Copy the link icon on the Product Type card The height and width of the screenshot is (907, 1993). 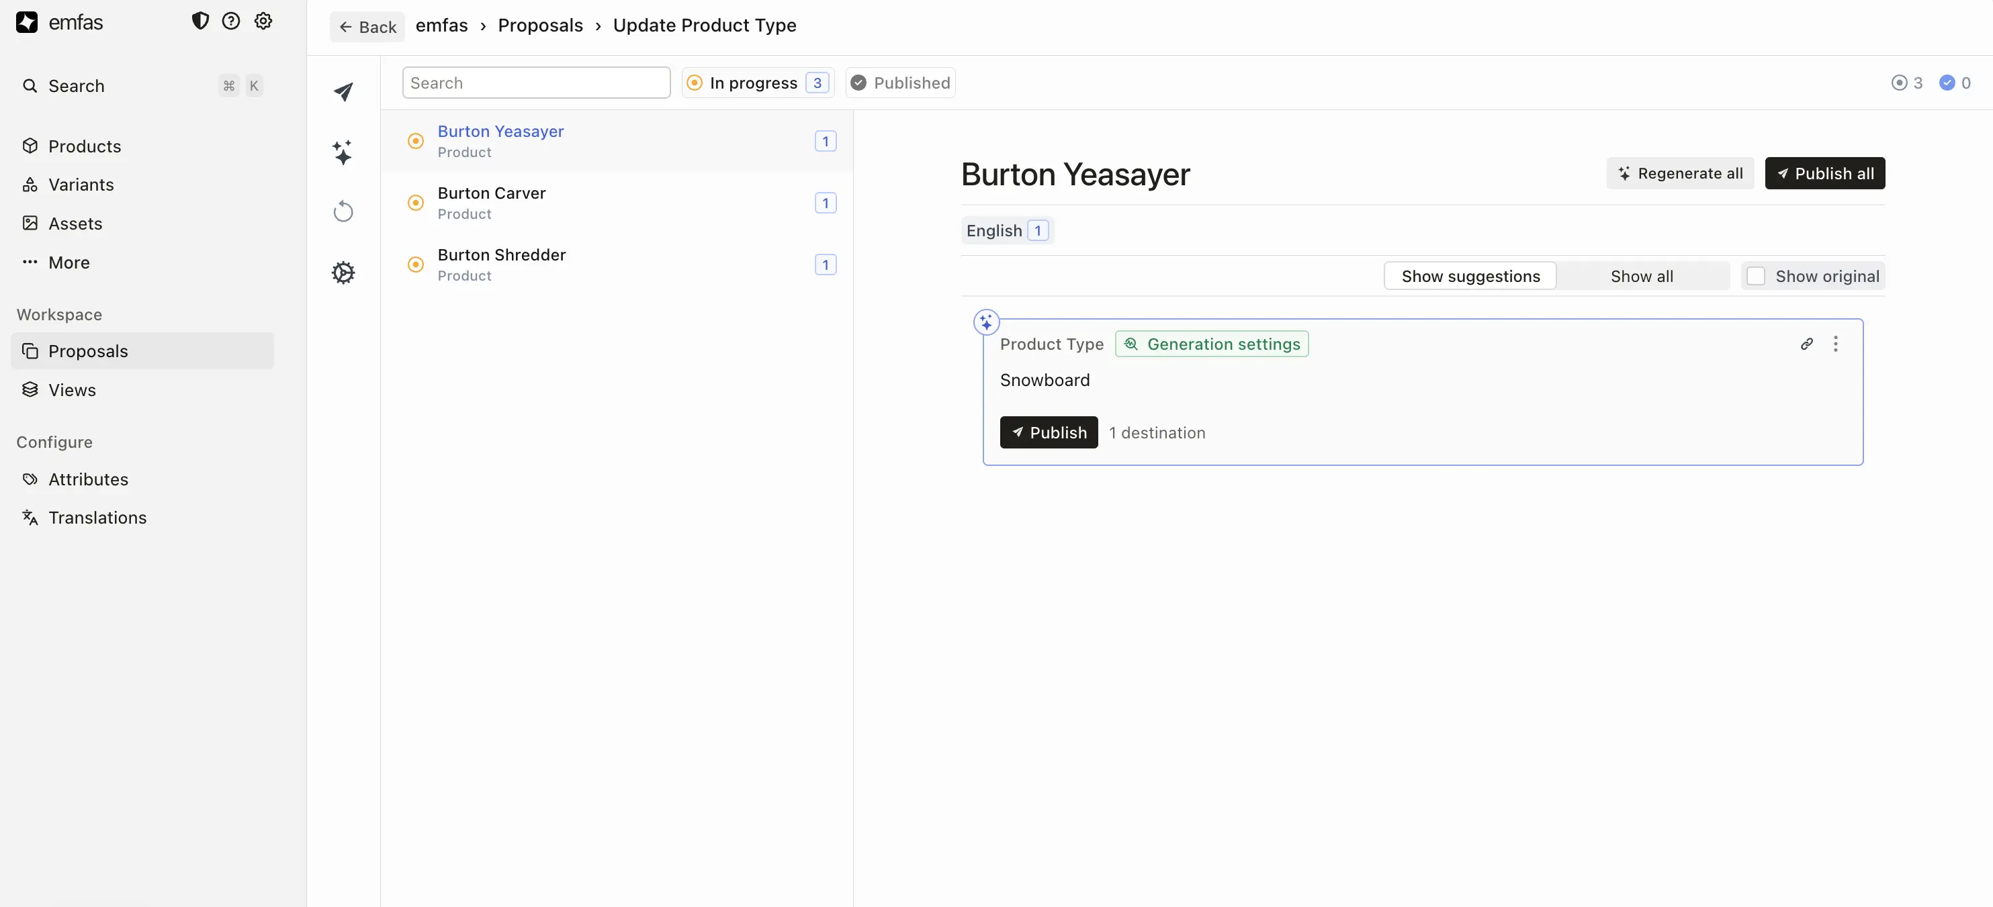pos(1806,343)
